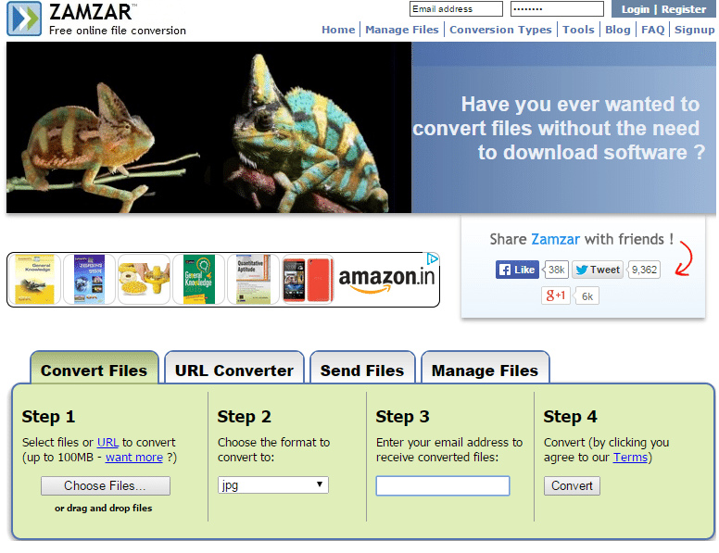Click the Facebook Like button
Screen dimensions: 719x553
(517, 270)
